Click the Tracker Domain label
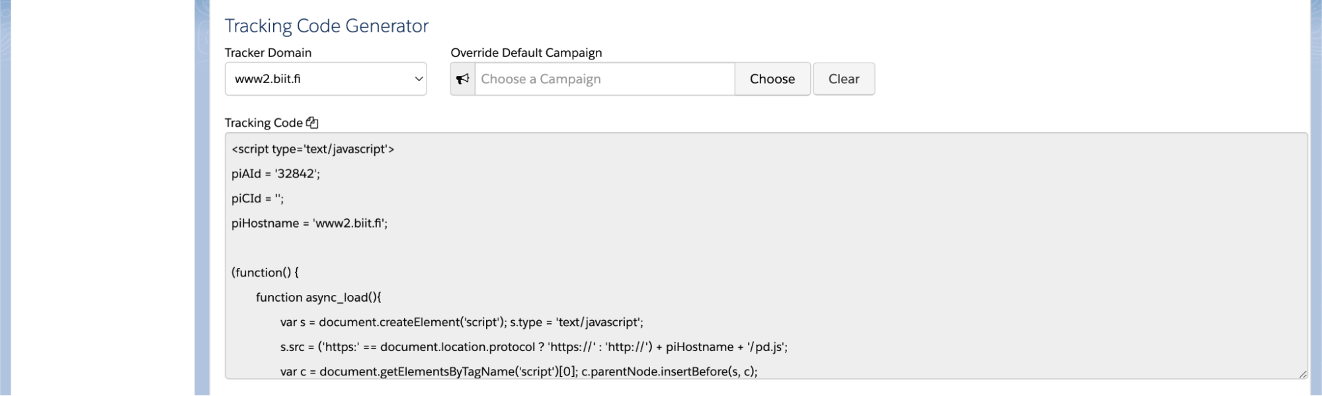The width and height of the screenshot is (1322, 396). click(x=268, y=53)
